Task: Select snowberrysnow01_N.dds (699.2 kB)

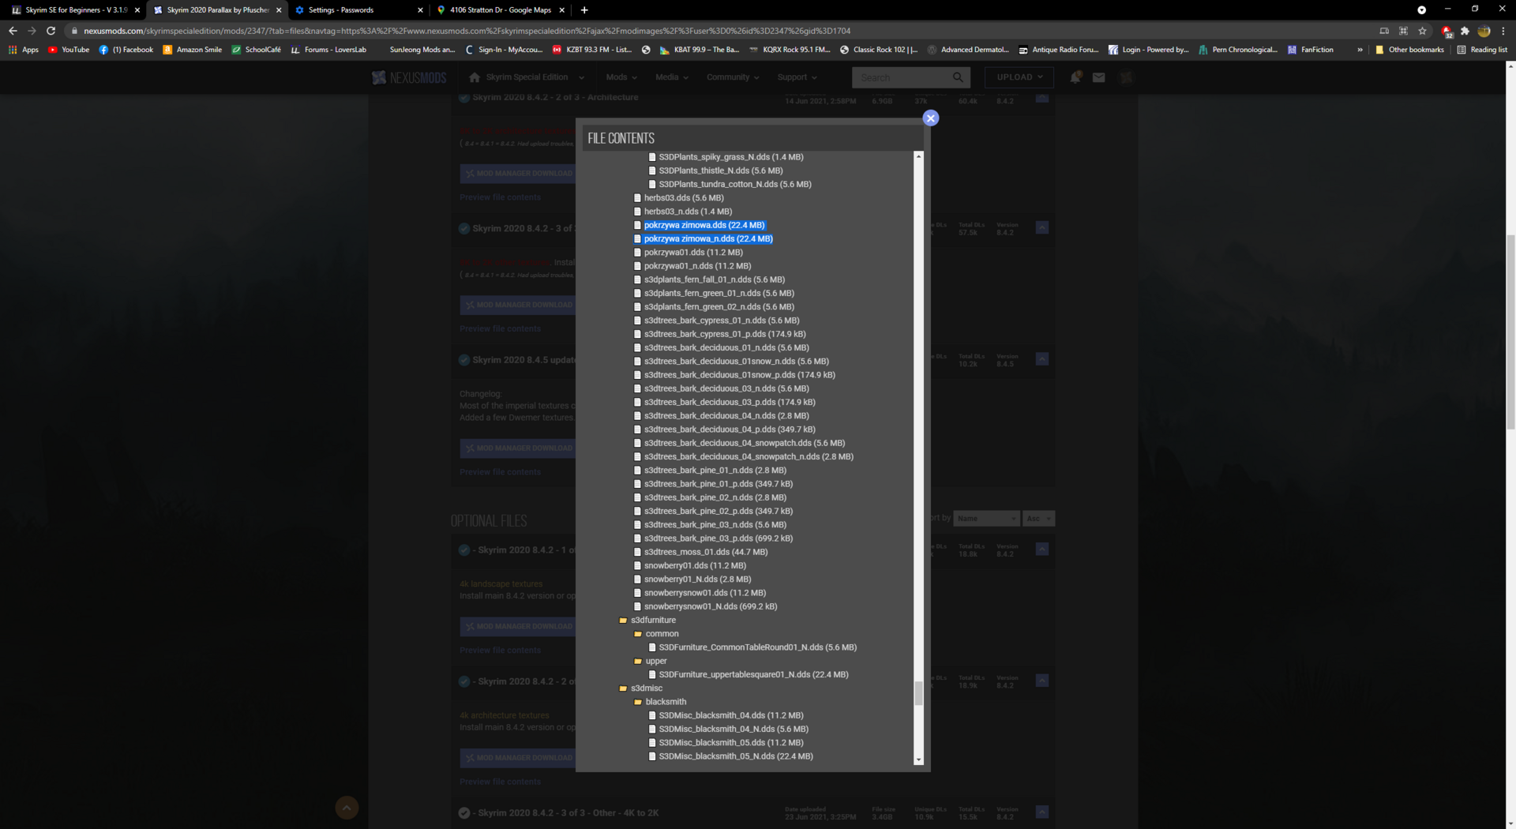Action: (711, 606)
